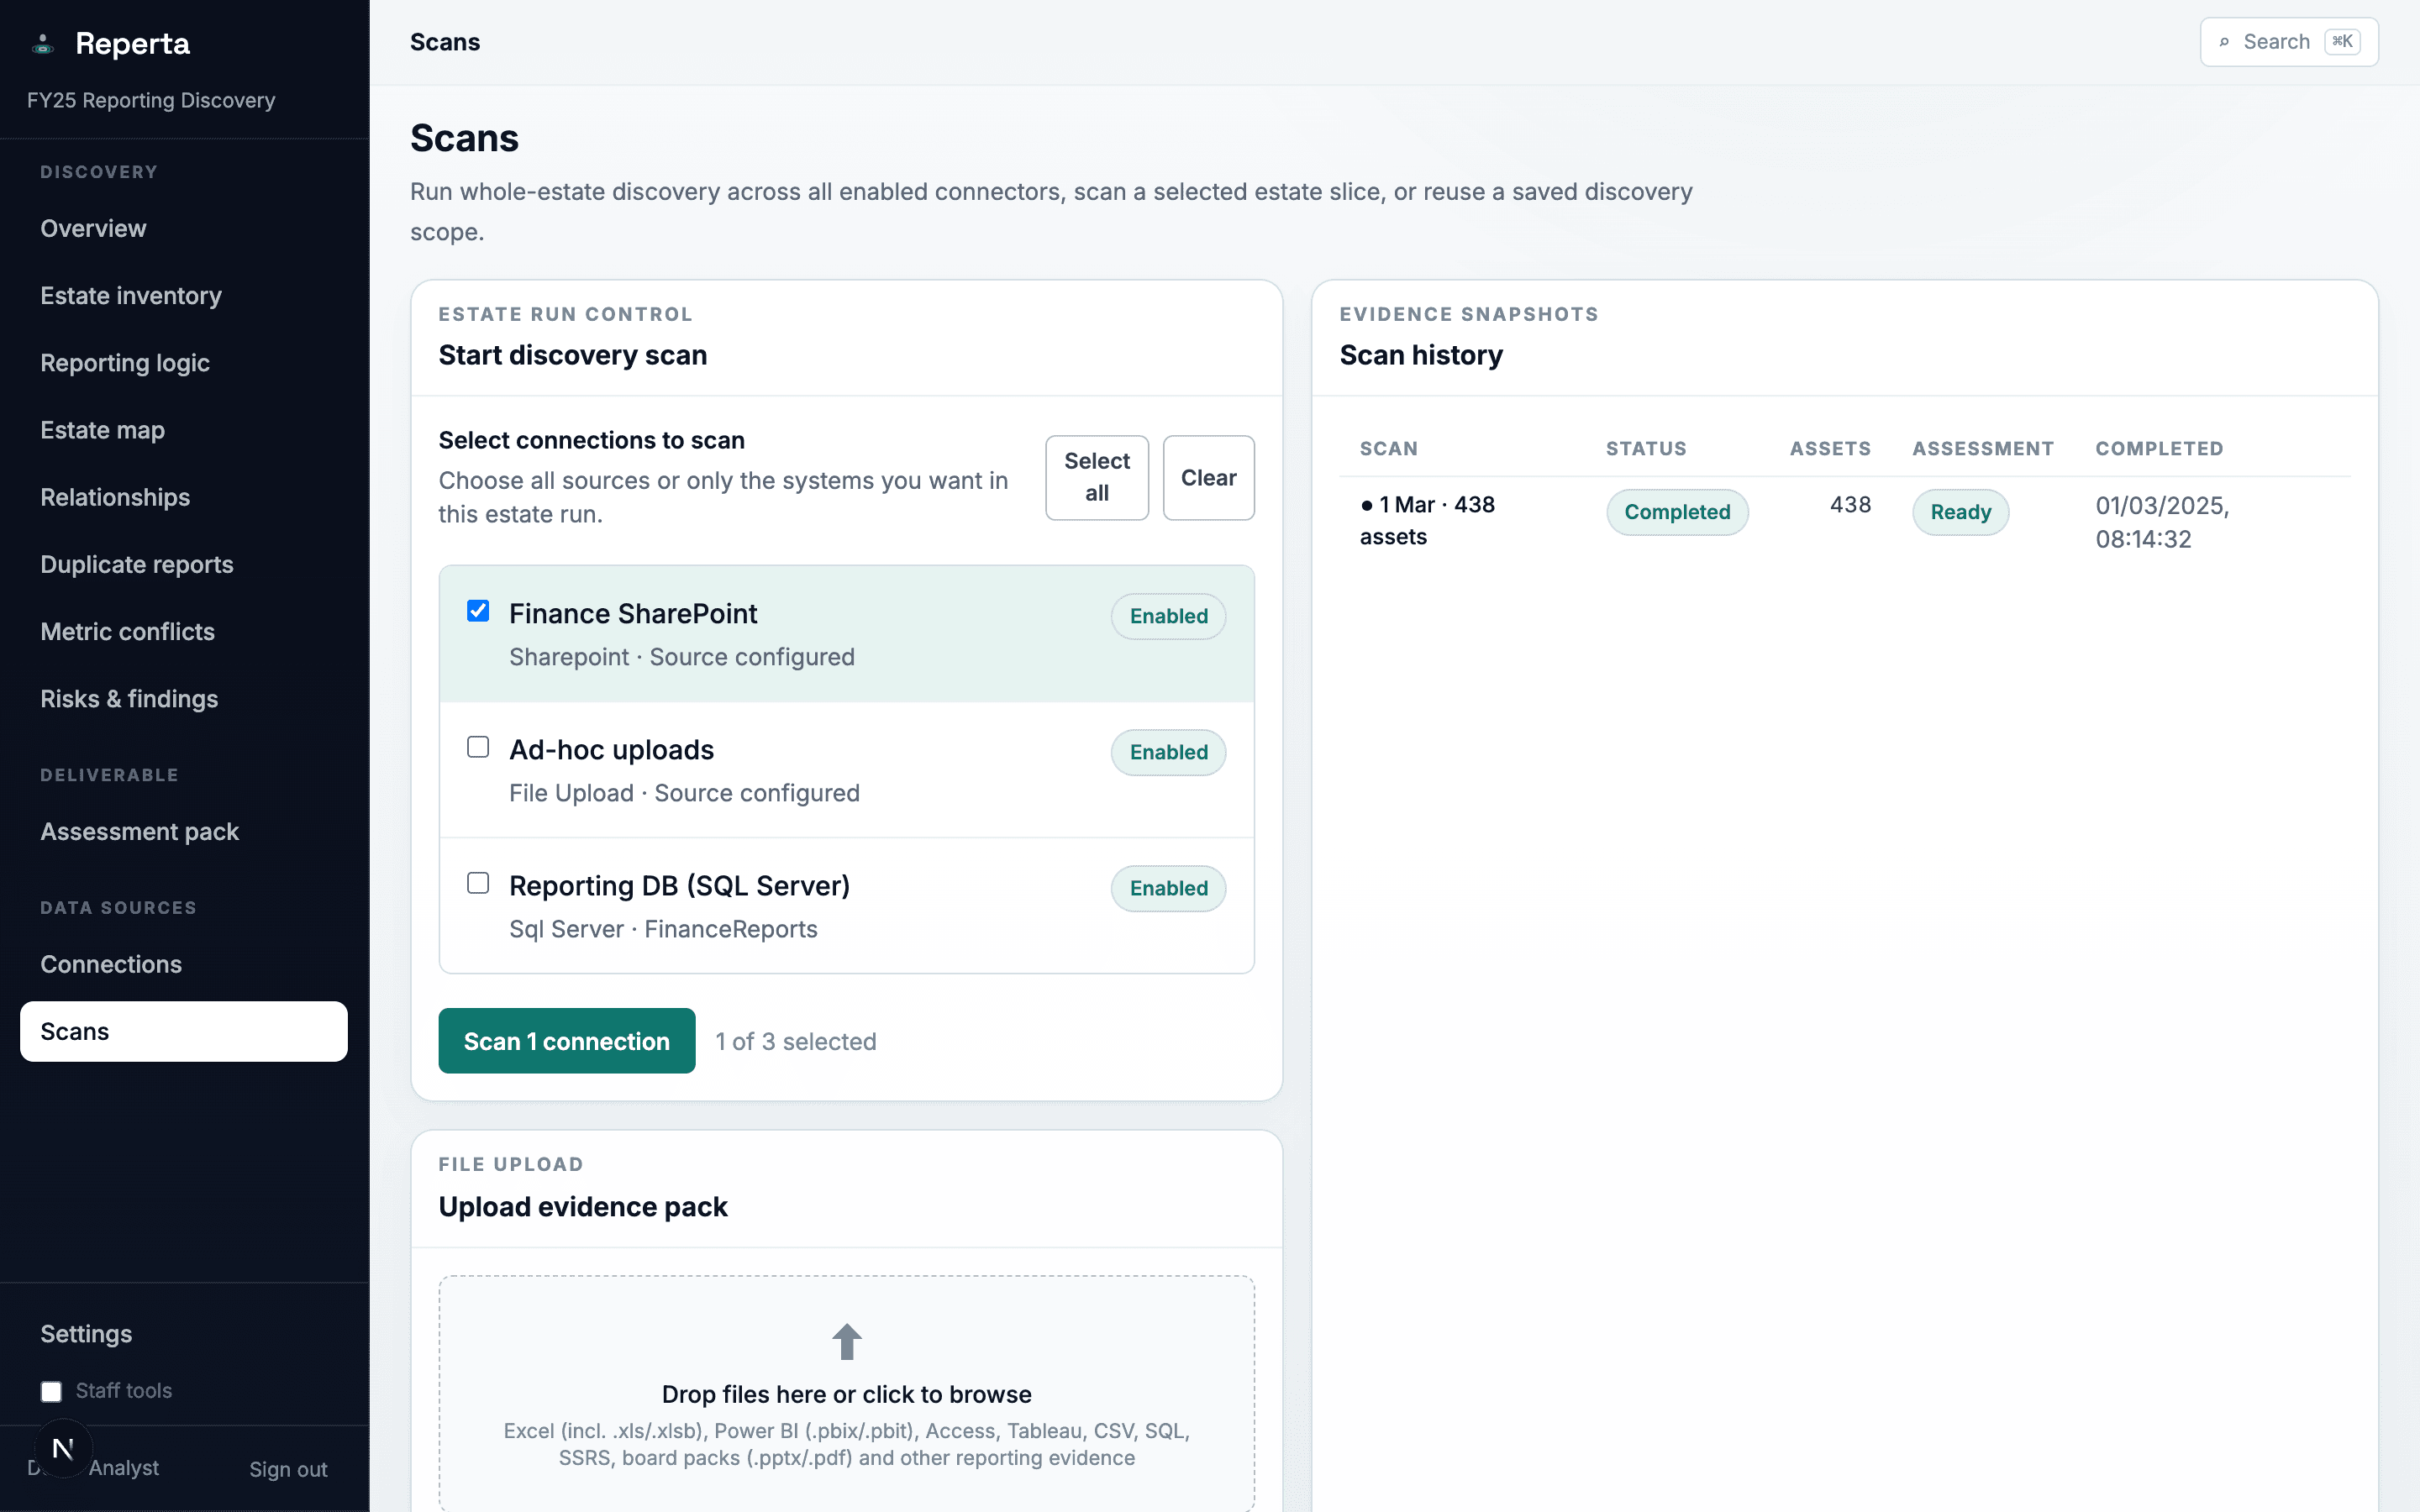Click the search magnifier icon

(2224, 42)
